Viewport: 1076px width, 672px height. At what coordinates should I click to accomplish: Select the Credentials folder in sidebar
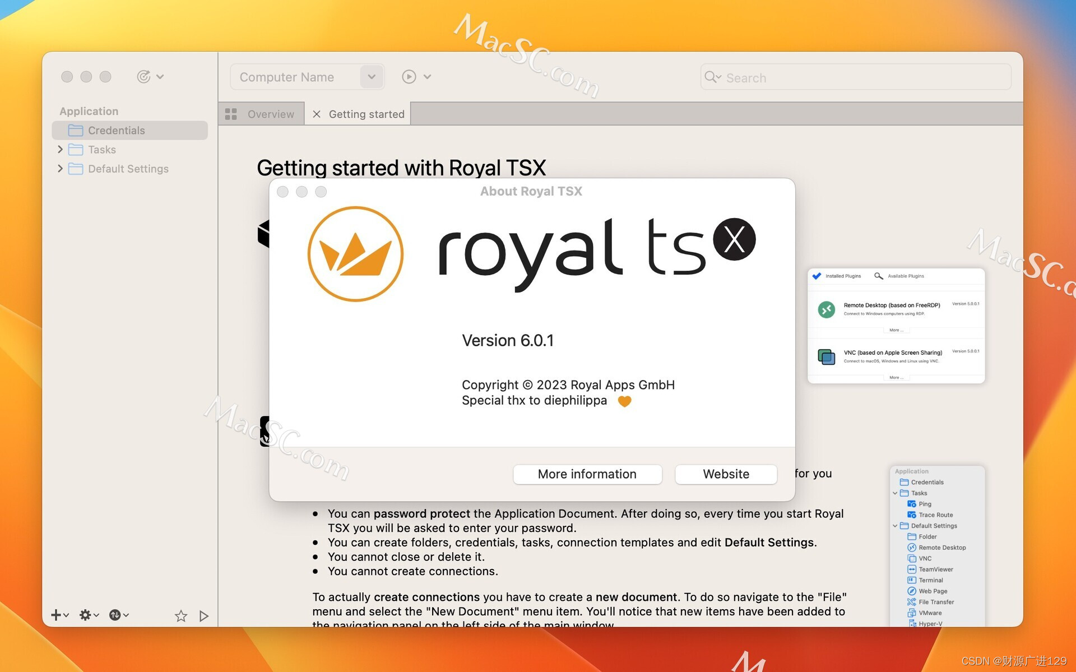(x=129, y=130)
